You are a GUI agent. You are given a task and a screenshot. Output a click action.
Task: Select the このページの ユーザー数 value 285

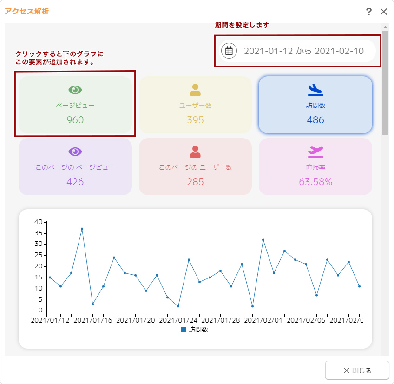195,182
